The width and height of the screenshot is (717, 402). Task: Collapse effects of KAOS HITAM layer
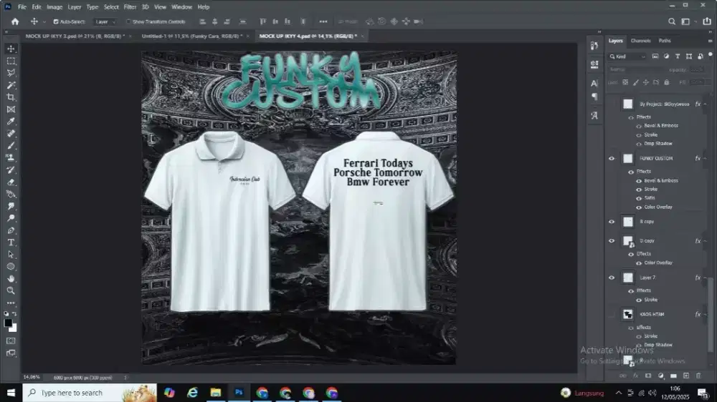click(705, 315)
